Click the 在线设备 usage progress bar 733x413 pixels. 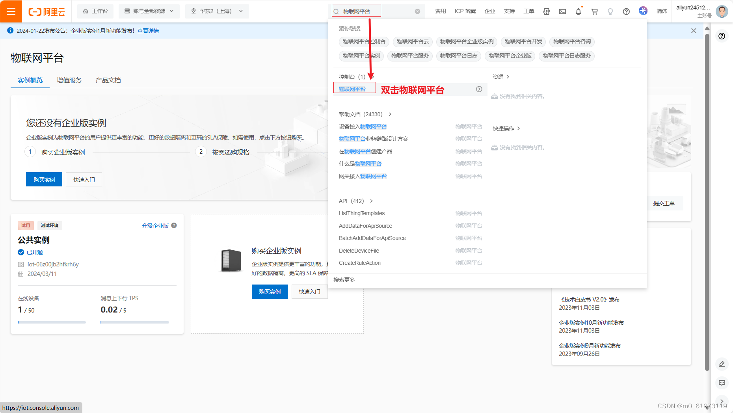coord(52,322)
